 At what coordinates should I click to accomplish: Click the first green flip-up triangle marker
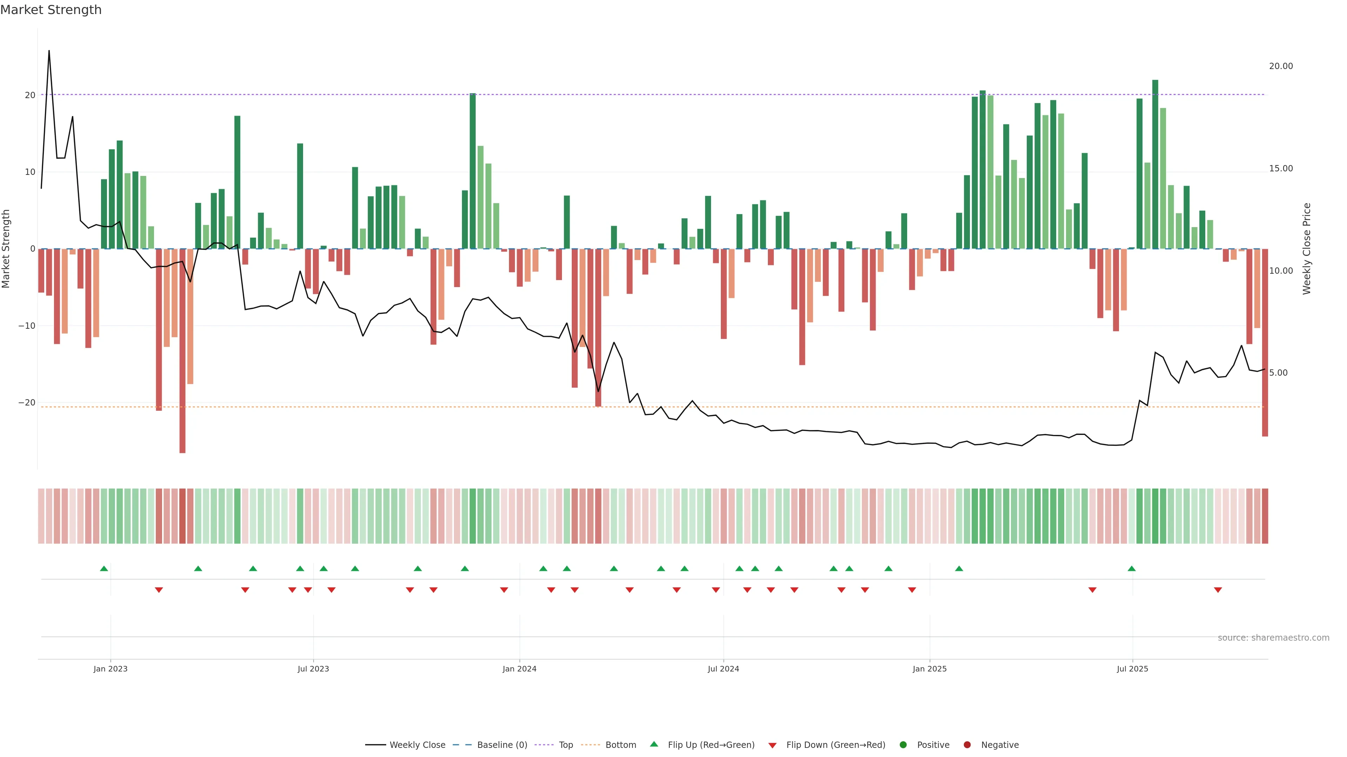pos(104,568)
